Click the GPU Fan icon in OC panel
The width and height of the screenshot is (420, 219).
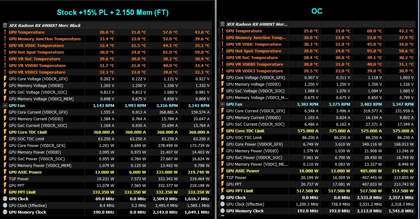222,104
